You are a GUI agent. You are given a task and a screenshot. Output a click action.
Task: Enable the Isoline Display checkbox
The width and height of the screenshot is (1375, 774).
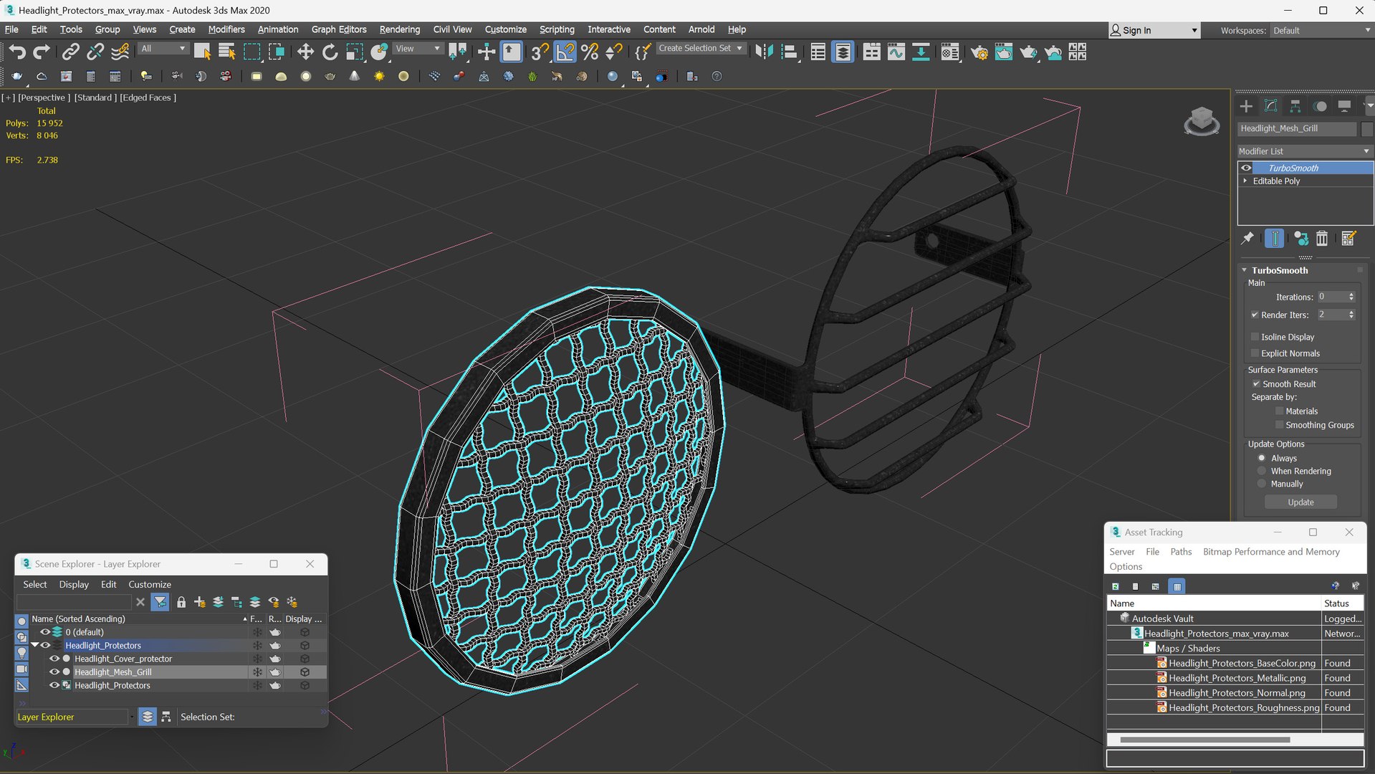point(1255,337)
